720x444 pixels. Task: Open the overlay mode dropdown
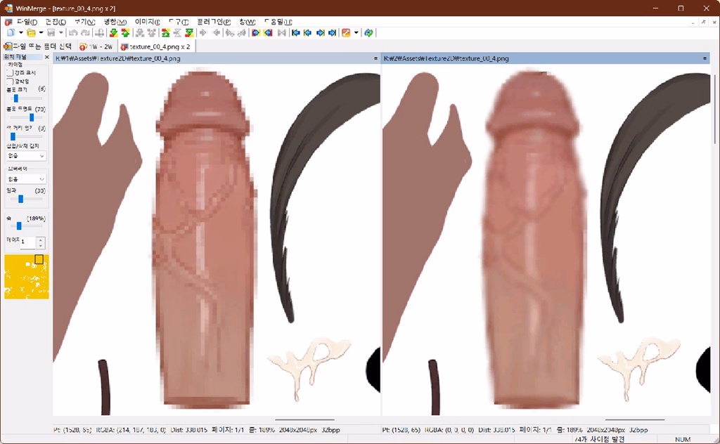click(26, 179)
